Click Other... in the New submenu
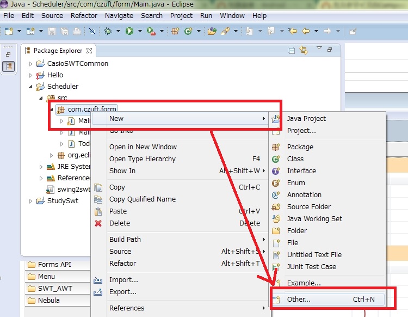The image size is (408, 317). point(299,300)
